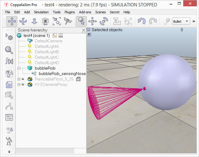Open the Plugins menu
Image resolution: width=199 pixels, height=157 pixels.
pos(70,12)
